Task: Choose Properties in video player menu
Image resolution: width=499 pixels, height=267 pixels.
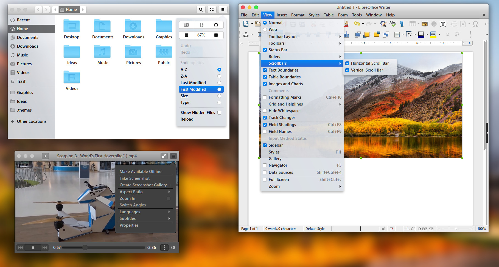Action: coord(145,225)
